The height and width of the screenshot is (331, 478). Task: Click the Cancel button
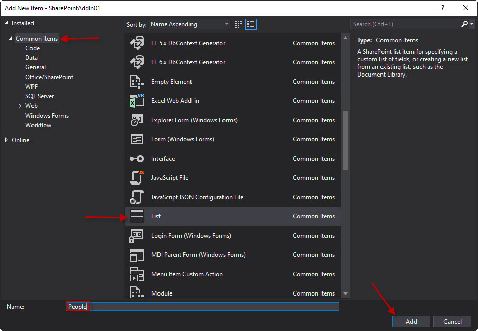point(453,321)
